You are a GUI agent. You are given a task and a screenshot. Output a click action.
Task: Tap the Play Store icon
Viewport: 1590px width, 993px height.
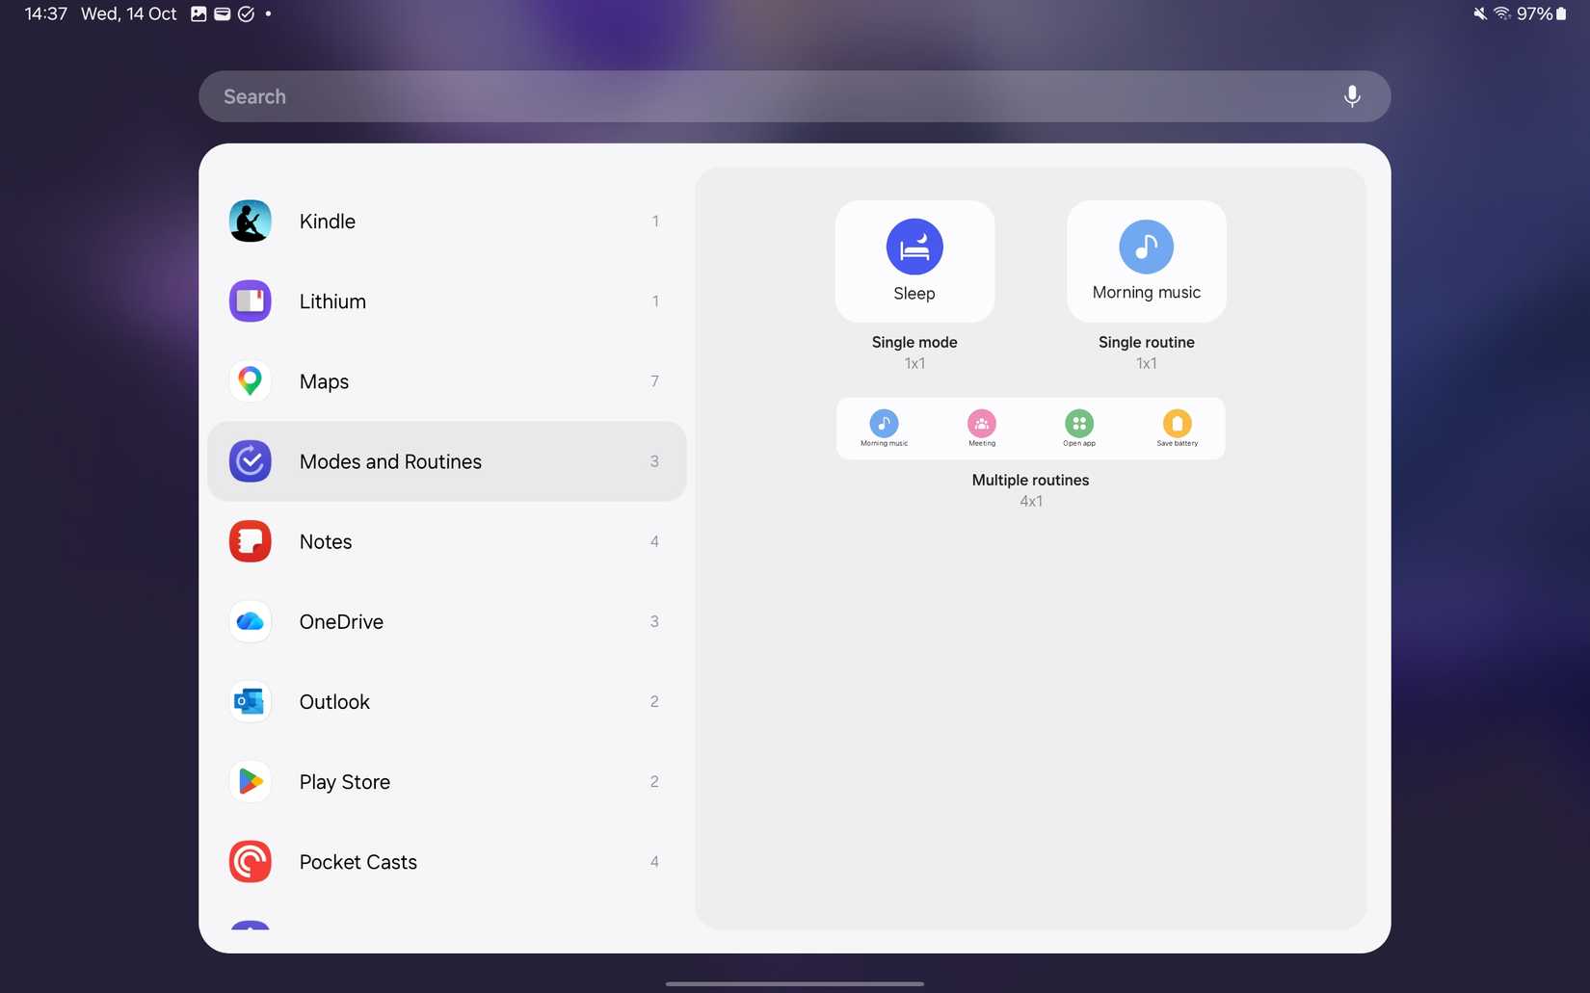[250, 781]
